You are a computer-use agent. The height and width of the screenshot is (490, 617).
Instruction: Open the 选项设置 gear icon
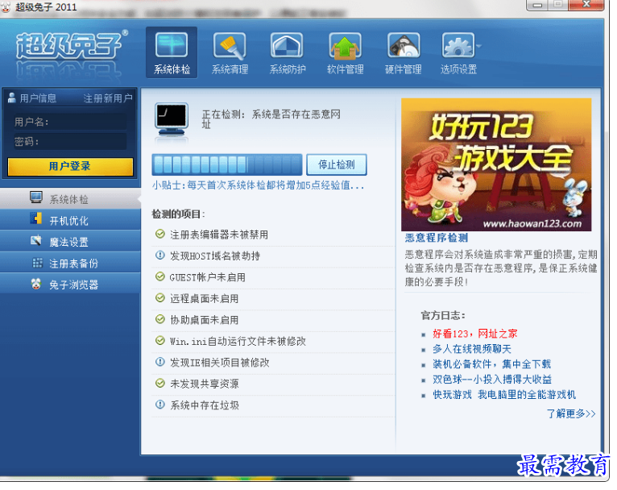tap(458, 46)
